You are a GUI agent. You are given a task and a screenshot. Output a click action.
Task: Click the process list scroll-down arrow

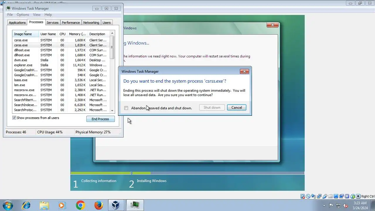pos(112,111)
